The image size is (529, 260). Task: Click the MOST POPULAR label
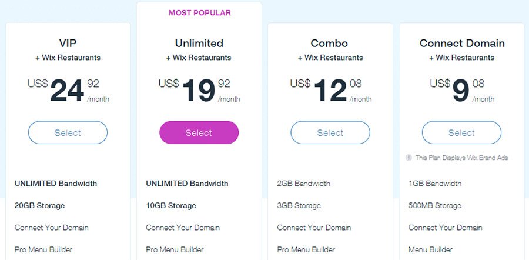coord(199,12)
